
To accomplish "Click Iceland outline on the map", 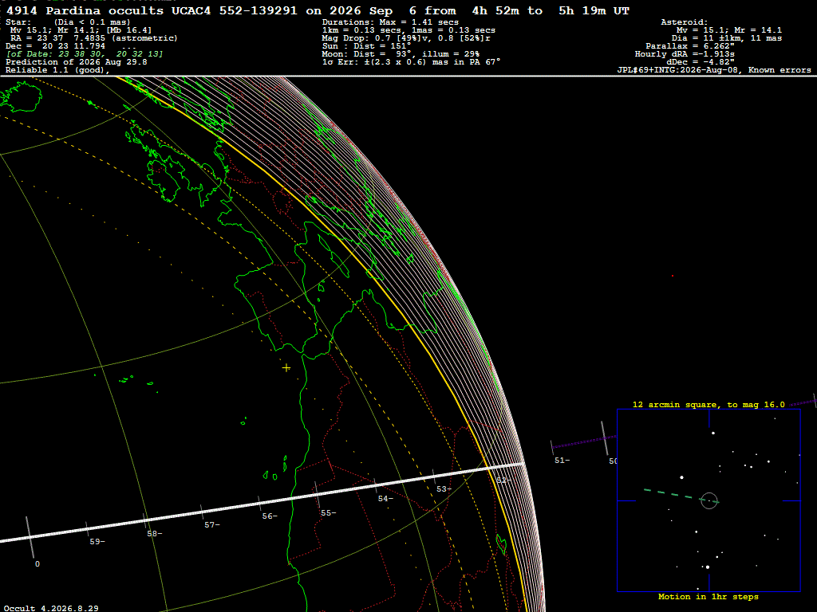I will tap(21, 96).
